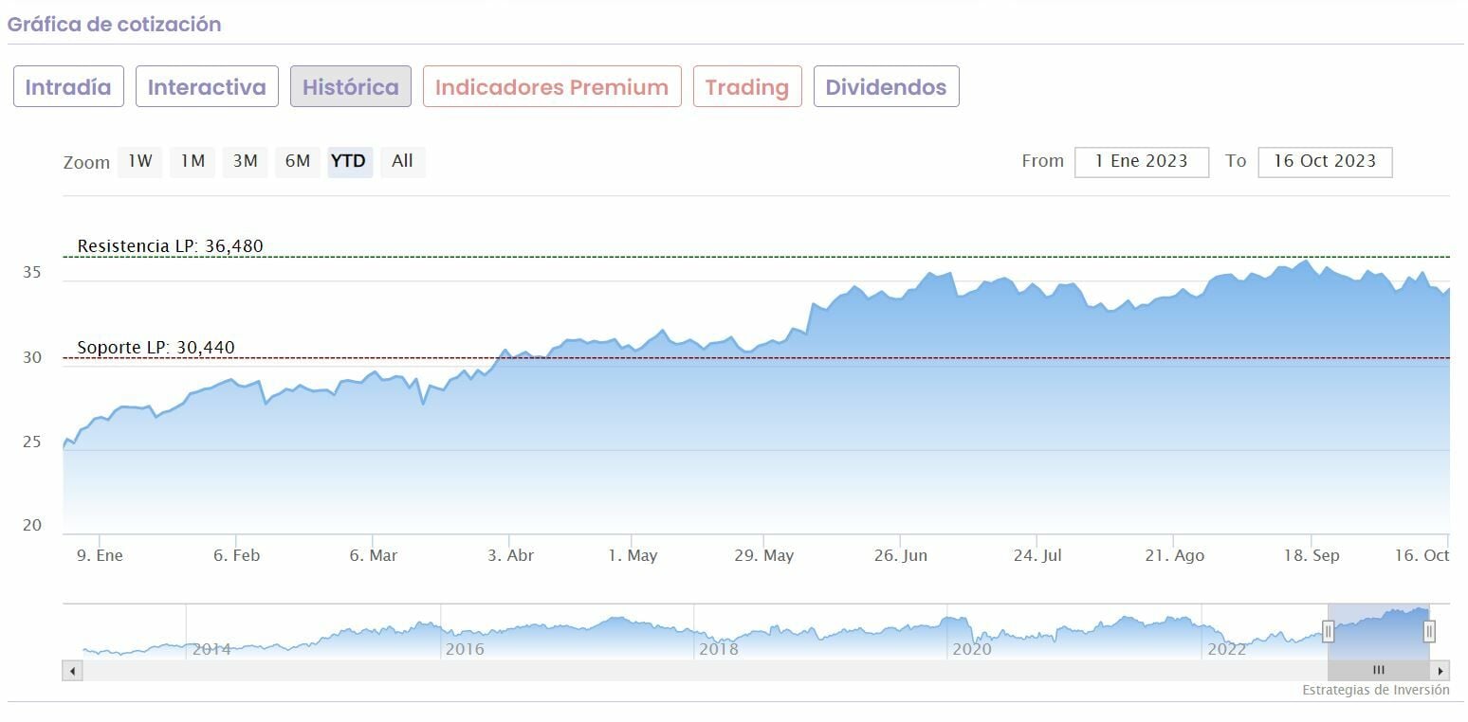
Task: Select the 1M zoom range
Action: pos(193,161)
